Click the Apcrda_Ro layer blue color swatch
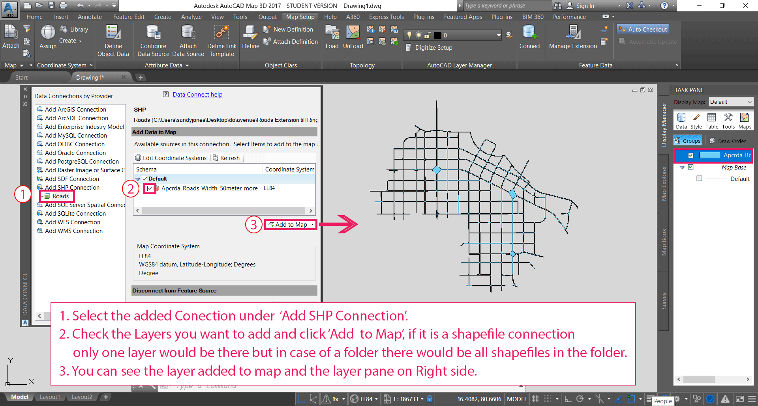This screenshot has height=406, width=758. click(x=709, y=155)
